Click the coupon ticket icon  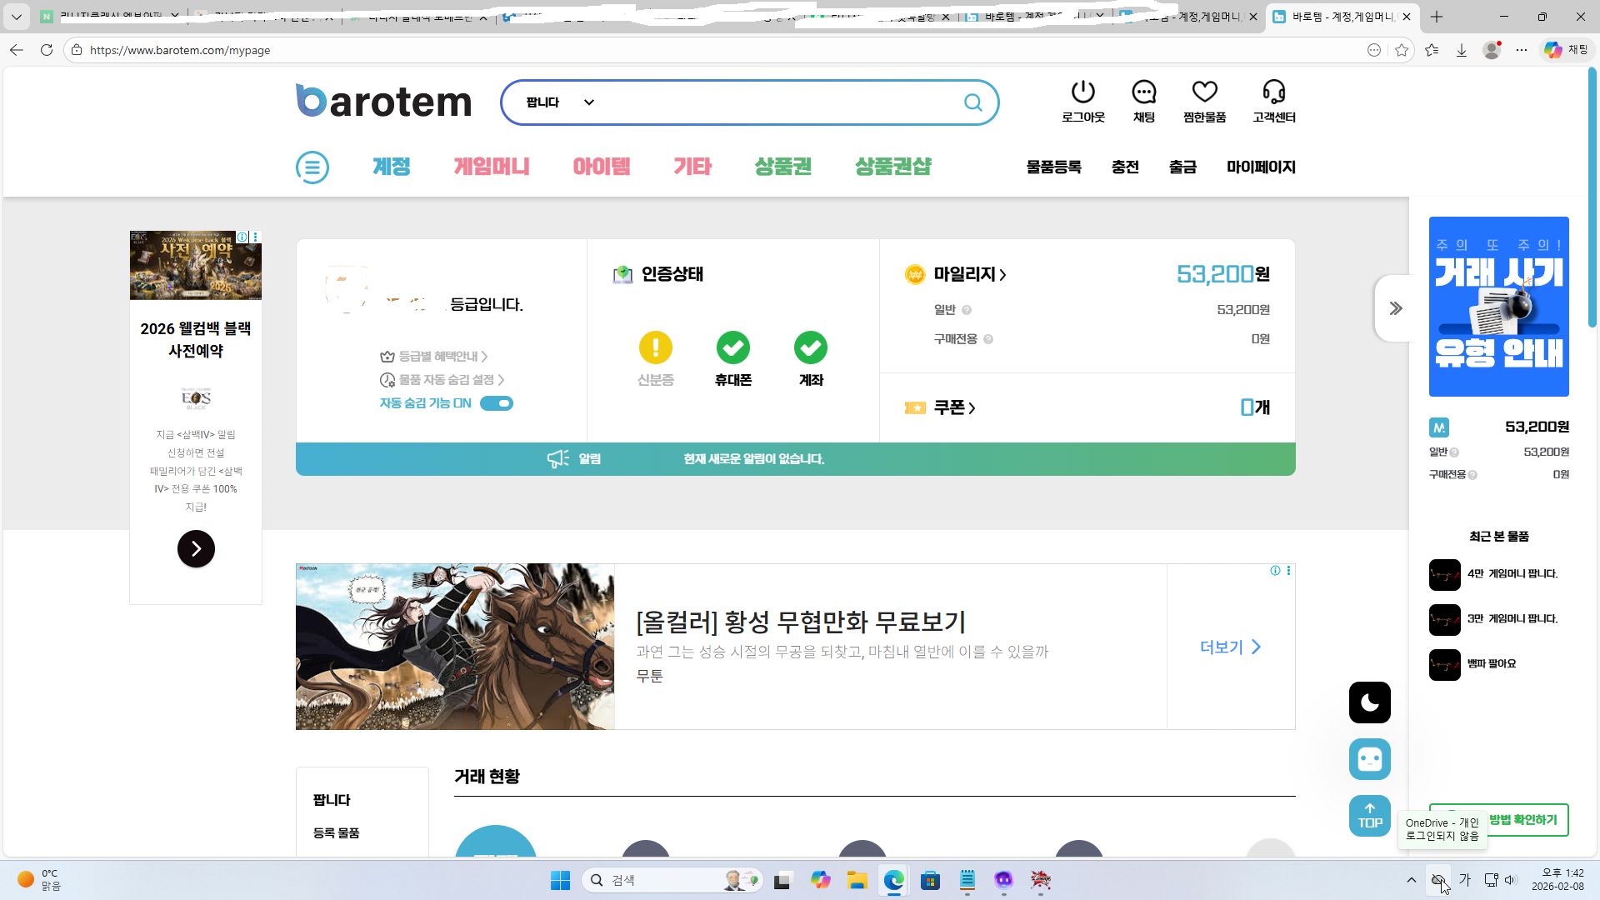click(915, 407)
